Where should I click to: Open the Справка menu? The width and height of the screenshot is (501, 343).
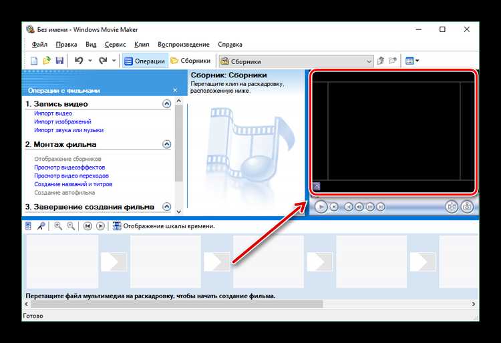point(230,45)
